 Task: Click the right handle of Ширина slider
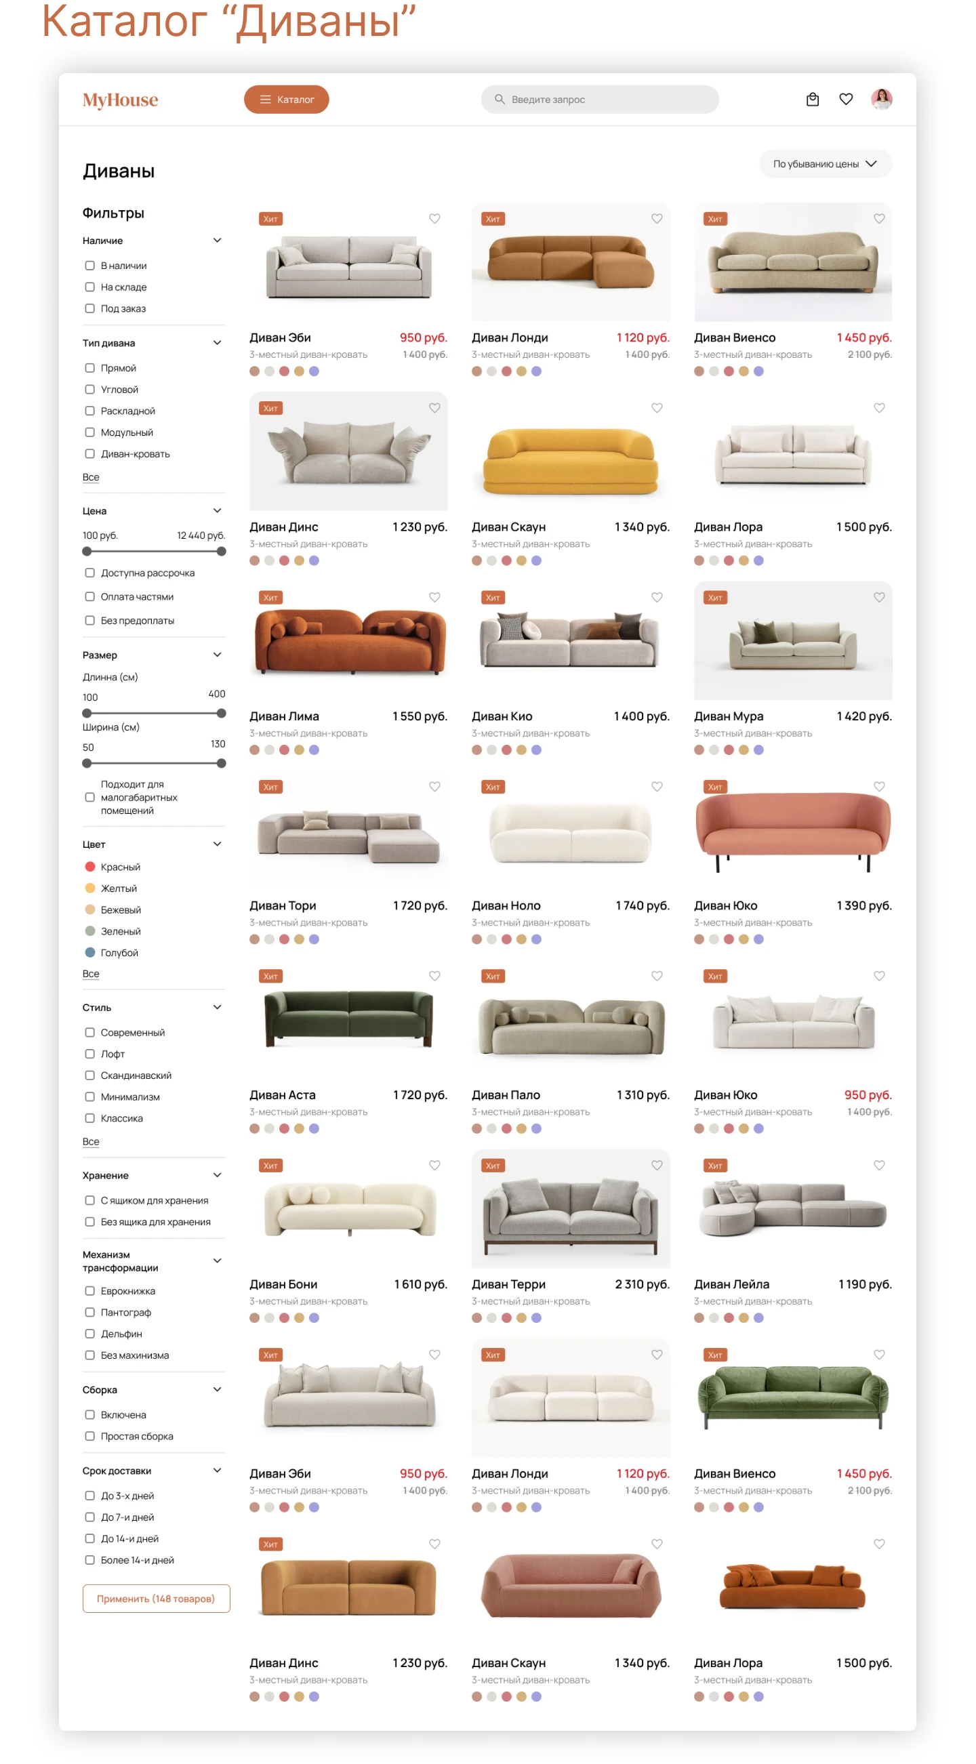tap(221, 763)
